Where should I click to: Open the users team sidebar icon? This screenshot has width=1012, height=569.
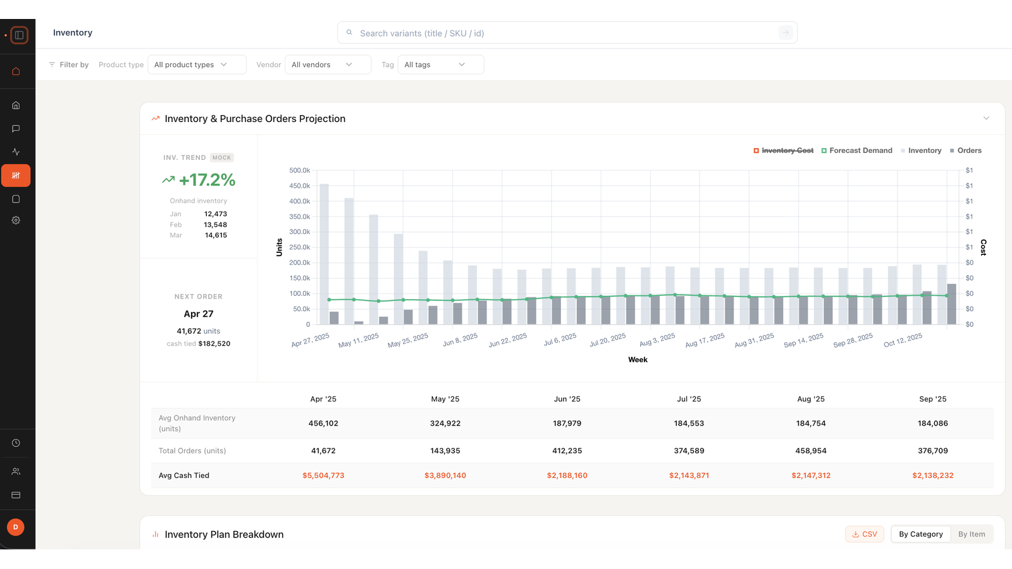tap(16, 472)
